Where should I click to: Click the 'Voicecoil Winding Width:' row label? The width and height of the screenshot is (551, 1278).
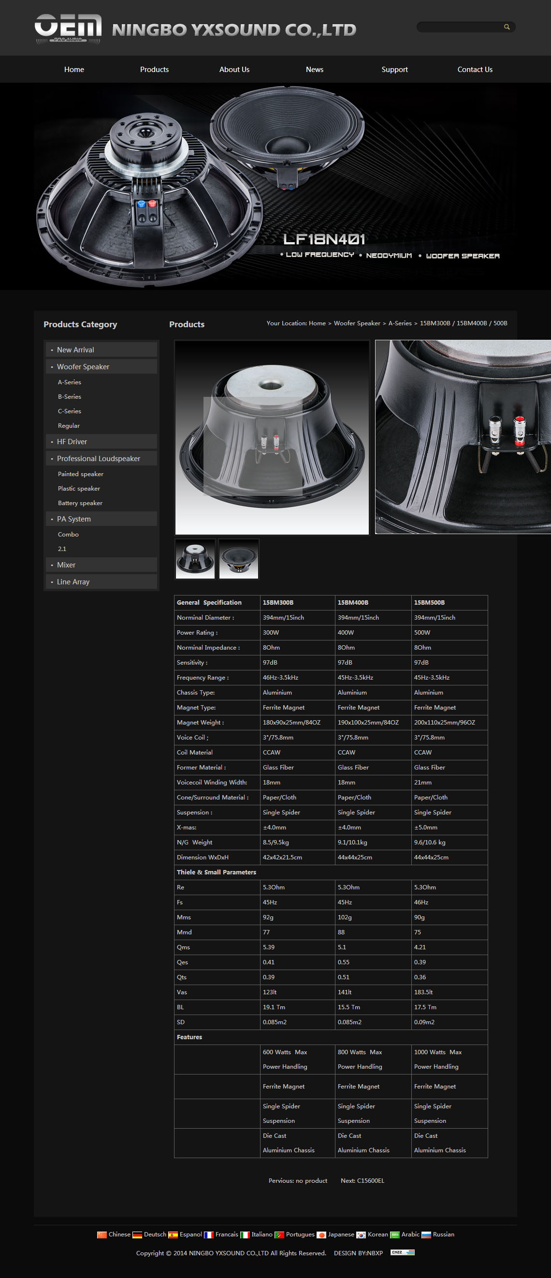tap(212, 783)
